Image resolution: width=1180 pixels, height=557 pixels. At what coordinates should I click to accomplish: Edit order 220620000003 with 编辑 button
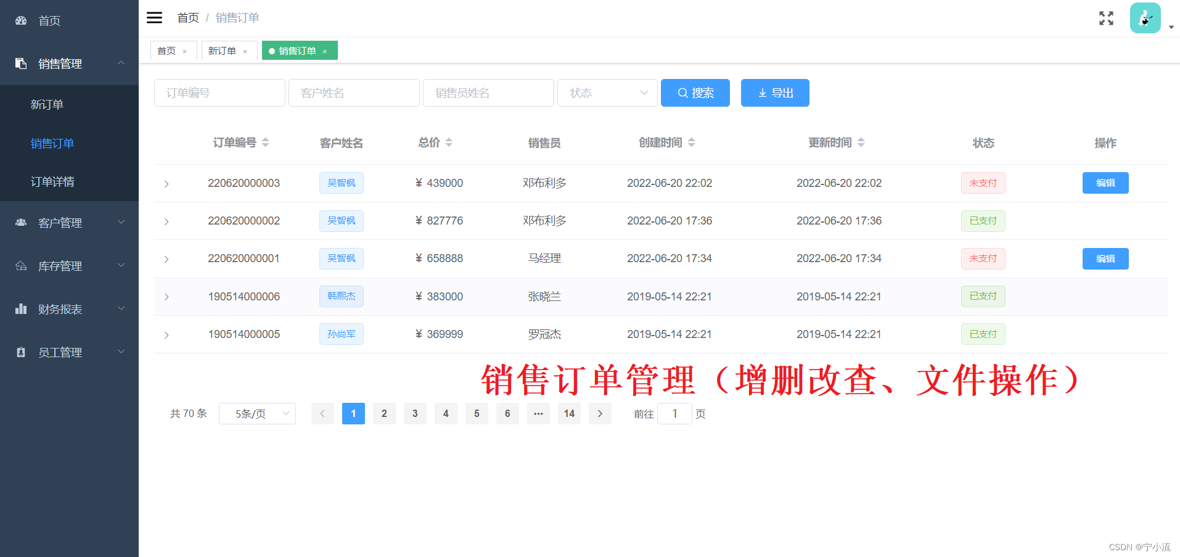[1105, 183]
